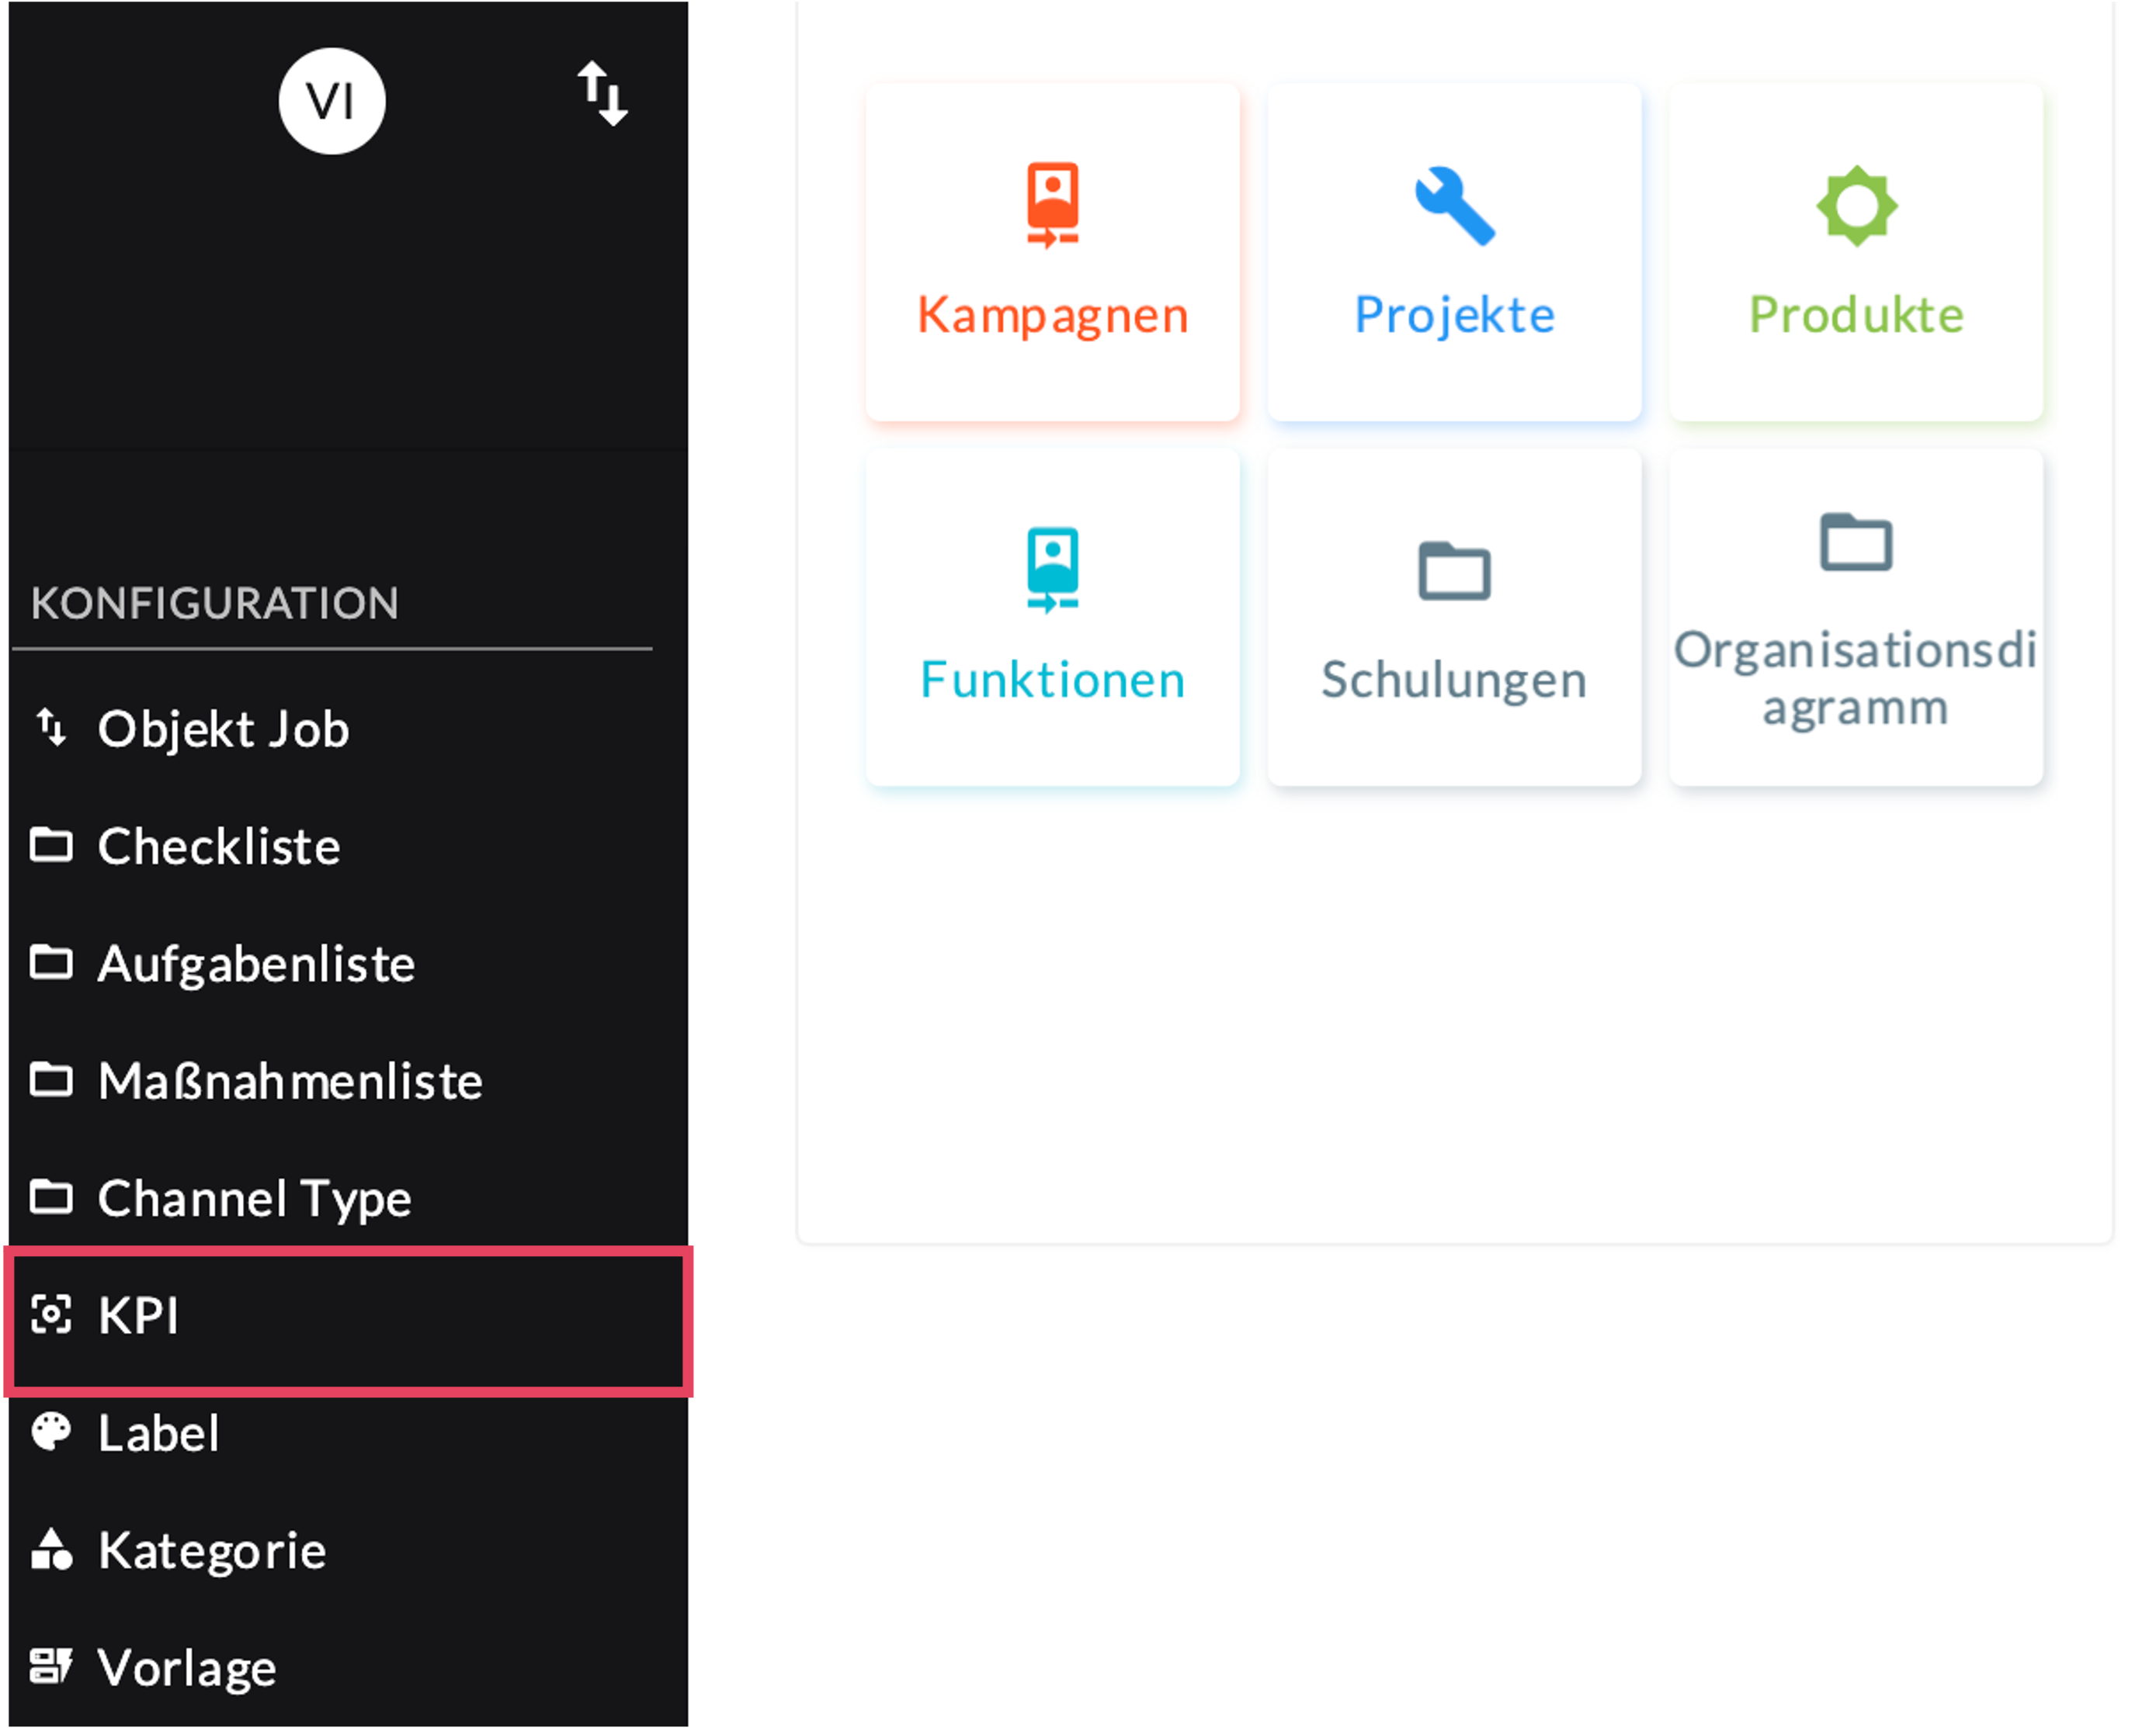Select Channel Type menu entry
The image size is (2156, 1728).
pos(254,1197)
